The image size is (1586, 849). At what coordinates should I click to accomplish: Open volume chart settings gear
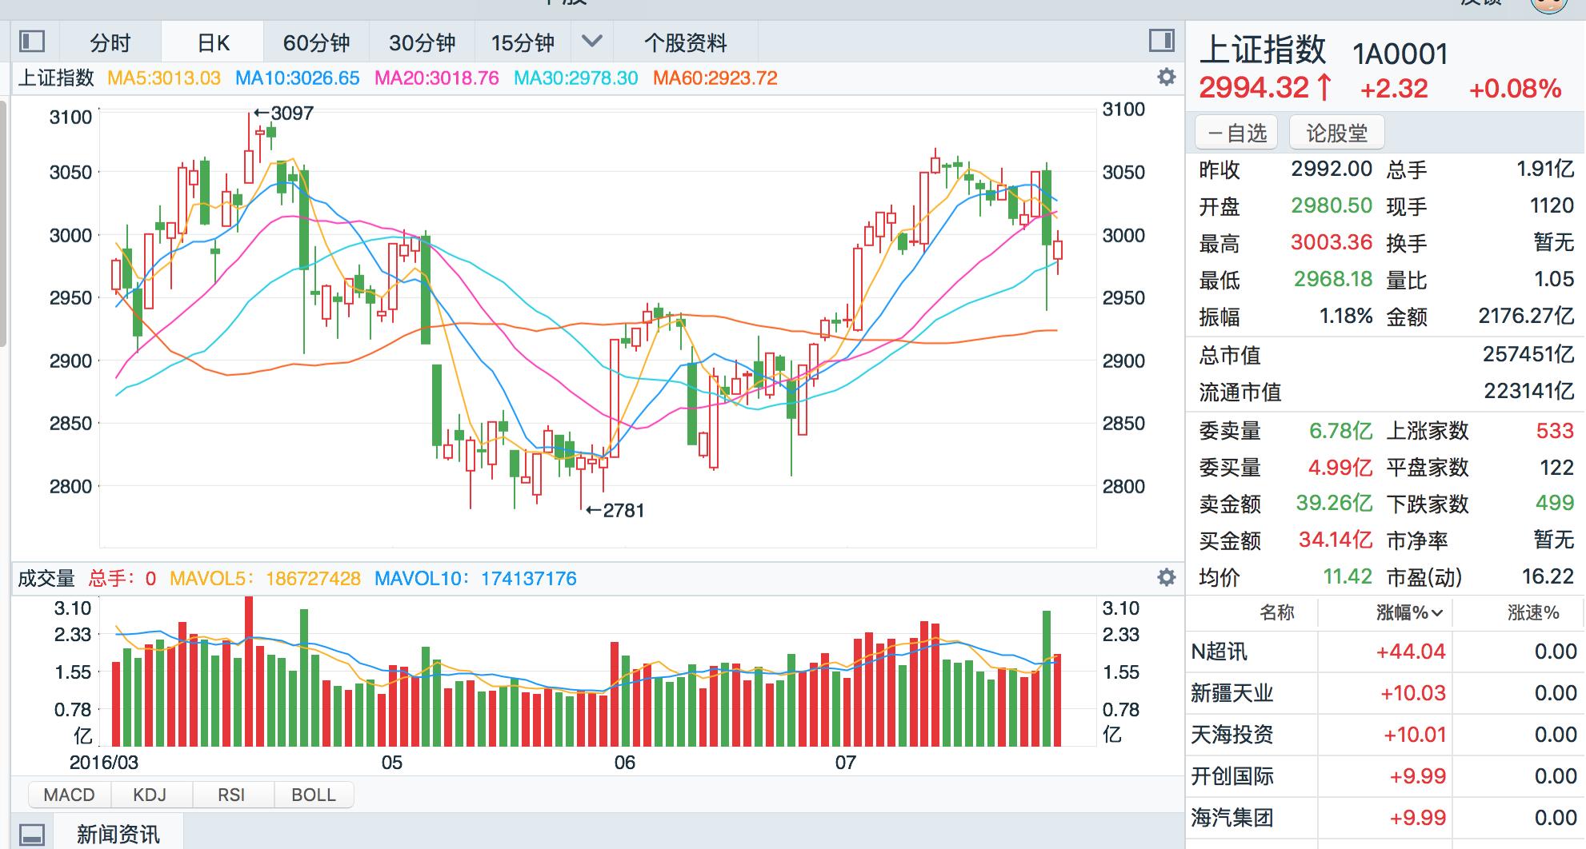pos(1167,577)
